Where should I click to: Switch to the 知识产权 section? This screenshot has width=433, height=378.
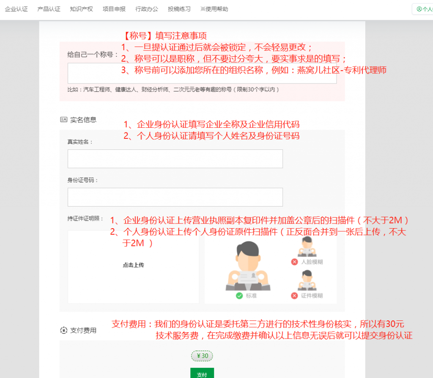click(x=81, y=8)
